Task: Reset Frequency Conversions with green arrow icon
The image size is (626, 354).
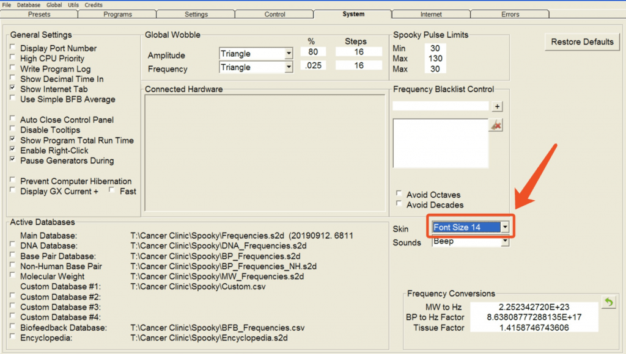Action: (609, 301)
